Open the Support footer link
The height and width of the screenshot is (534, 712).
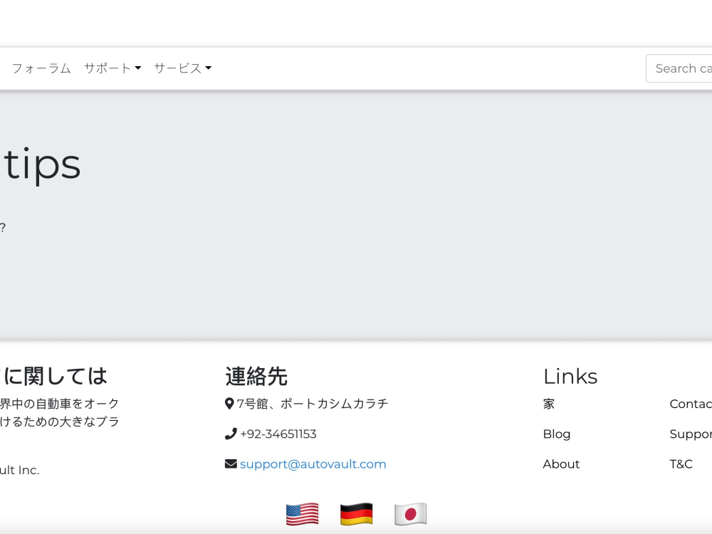(691, 434)
